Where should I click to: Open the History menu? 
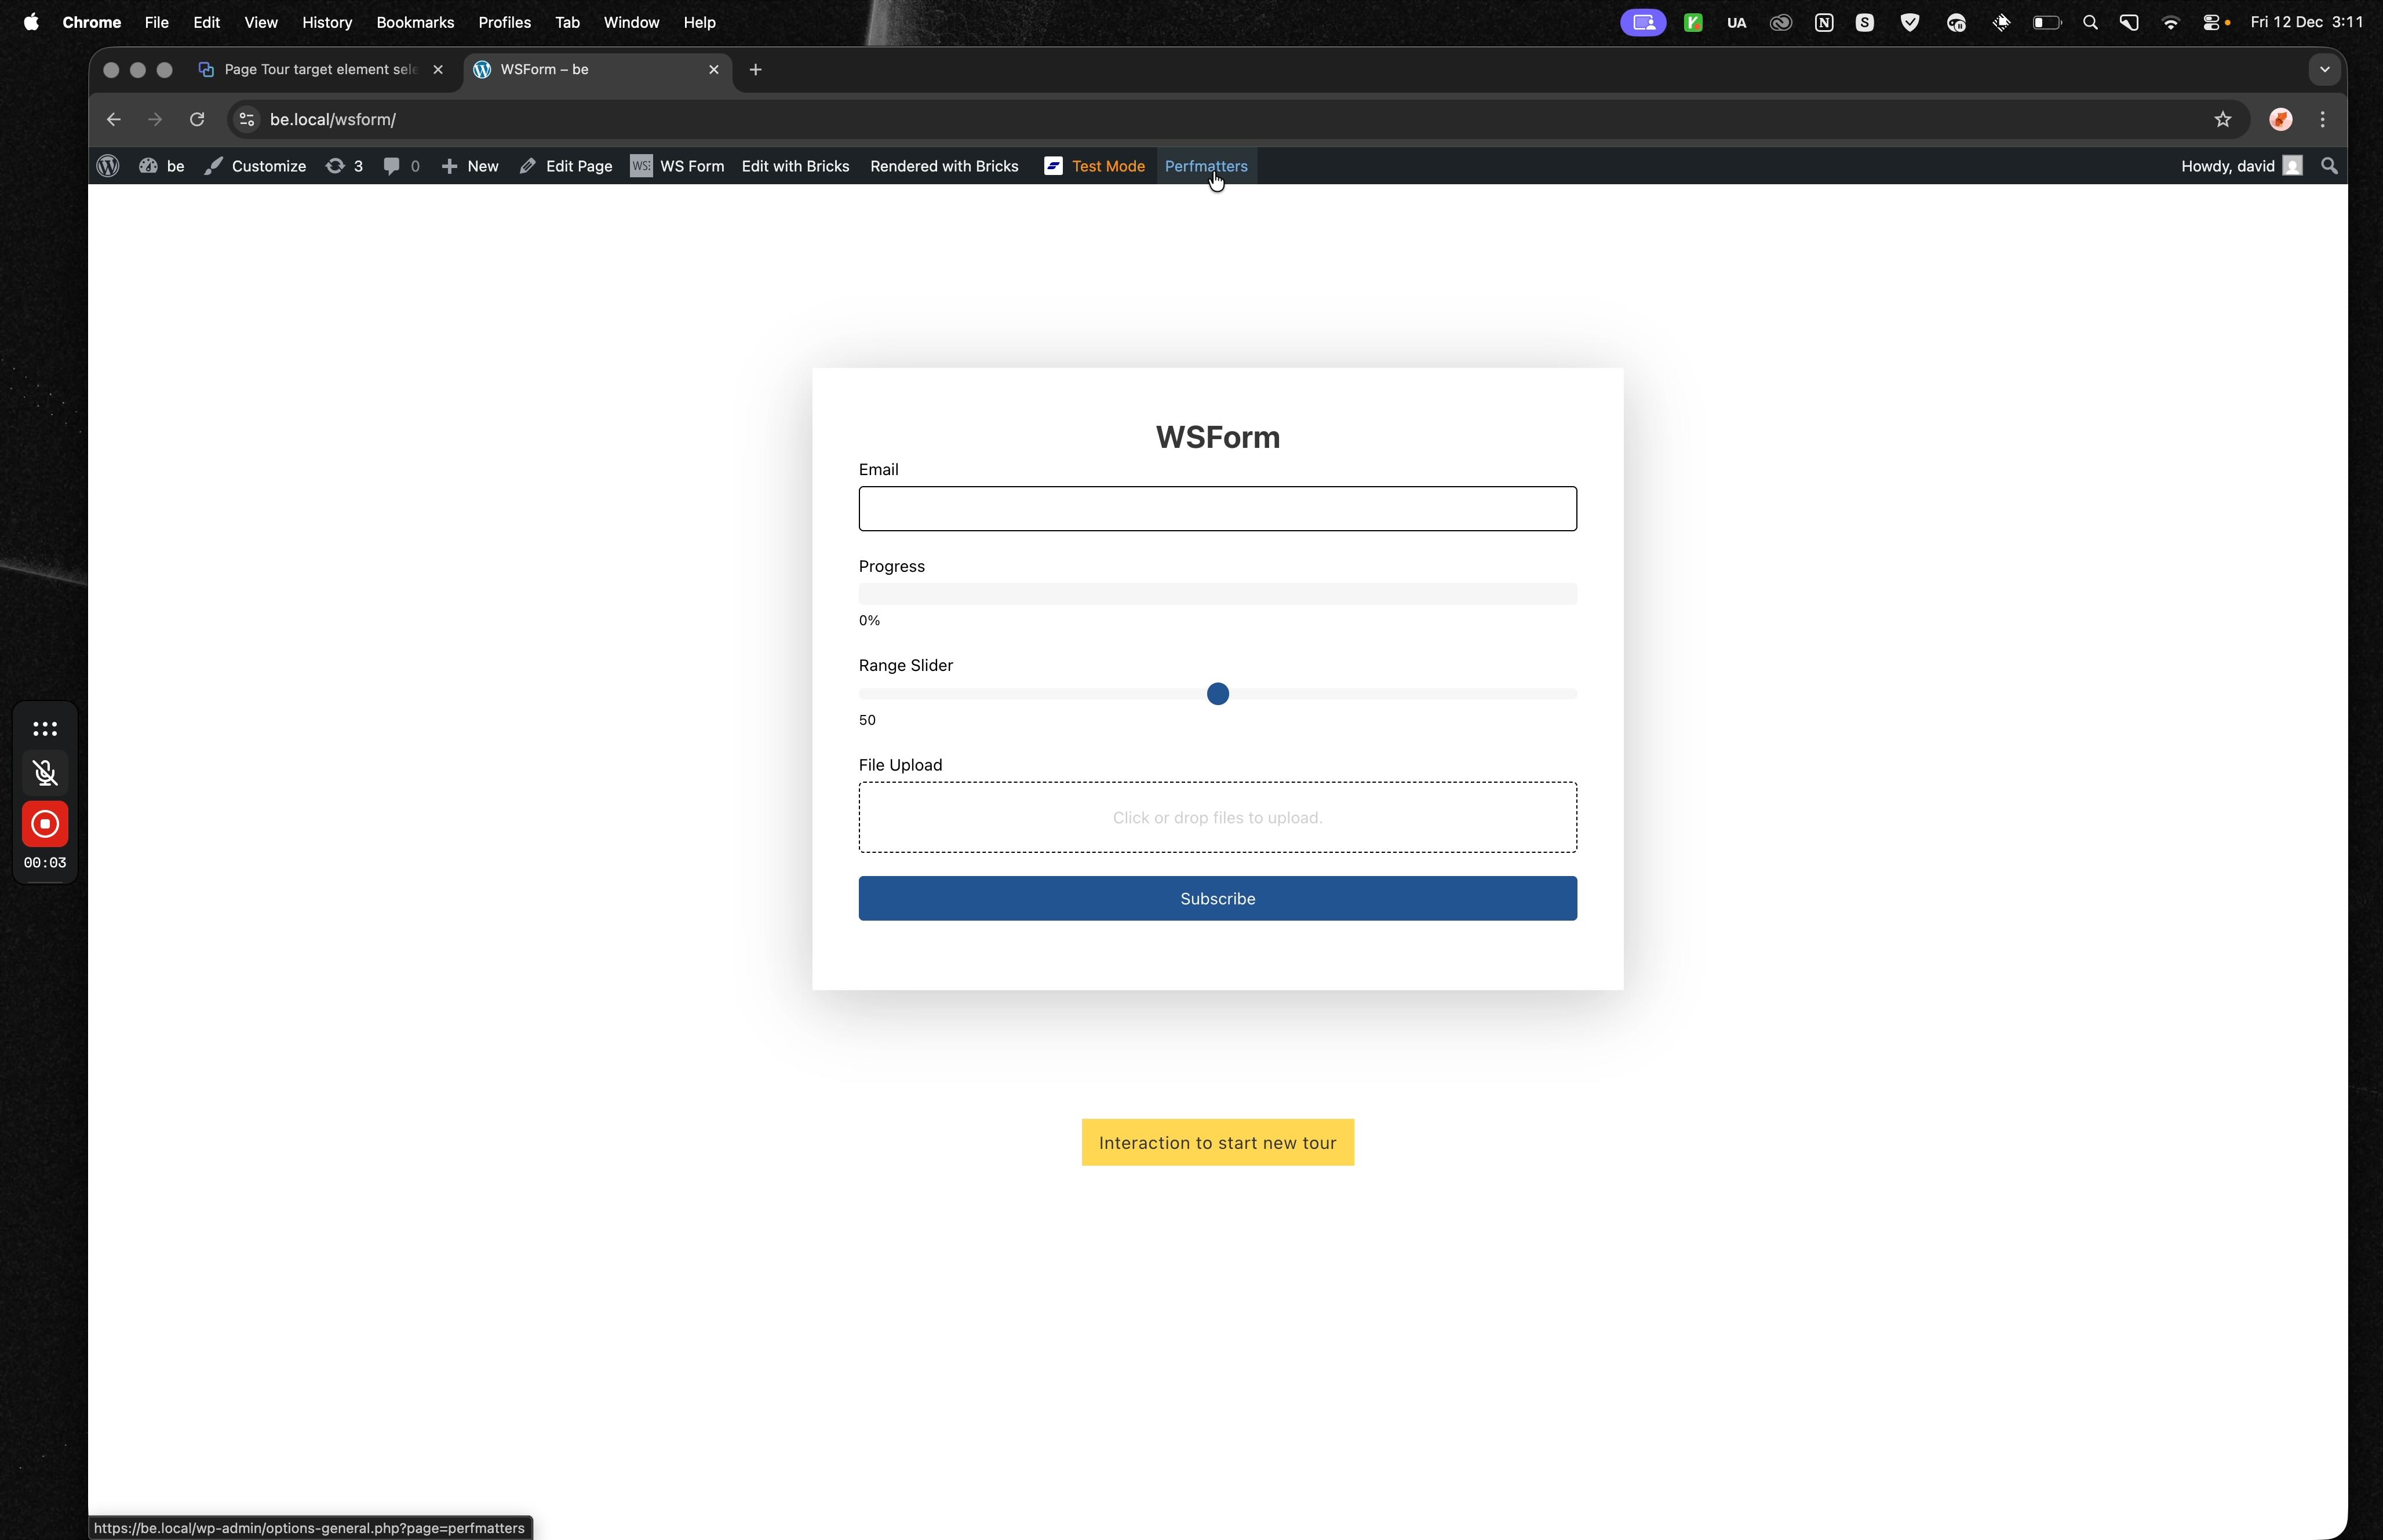[327, 22]
